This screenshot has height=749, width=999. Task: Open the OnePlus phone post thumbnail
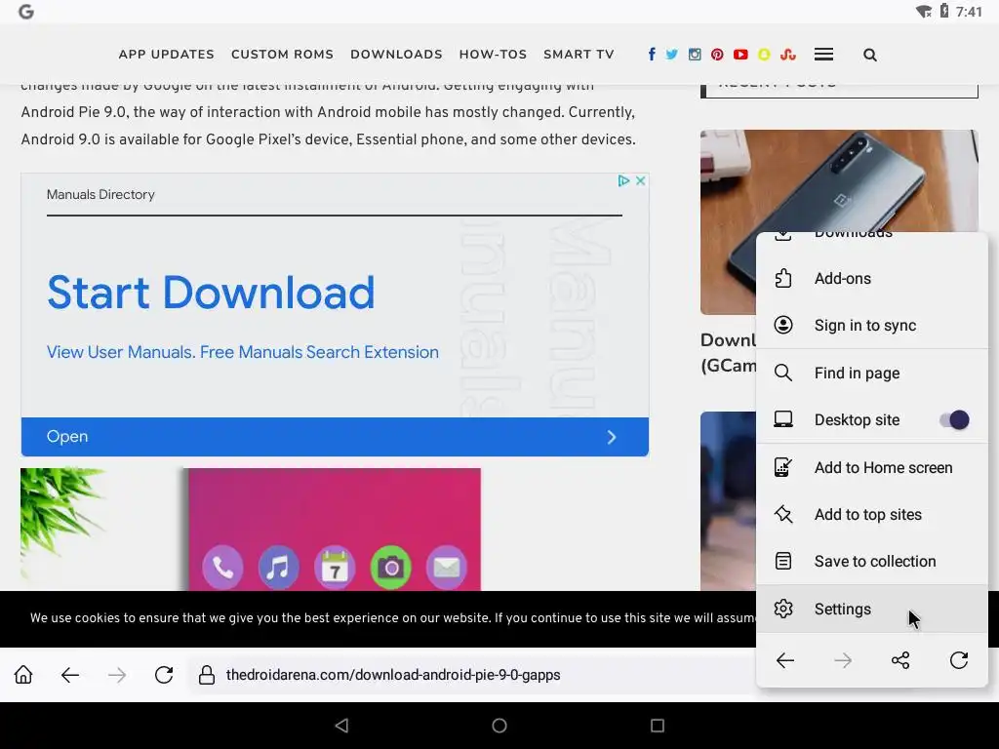tap(838, 222)
